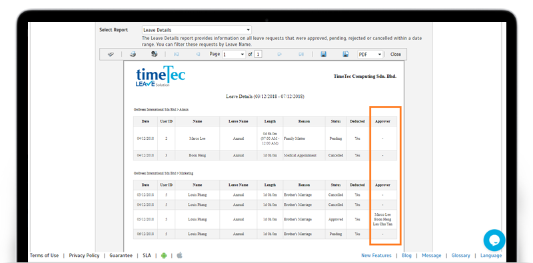Click the total pages field after 'of'
533x263 pixels.
[x=259, y=55]
